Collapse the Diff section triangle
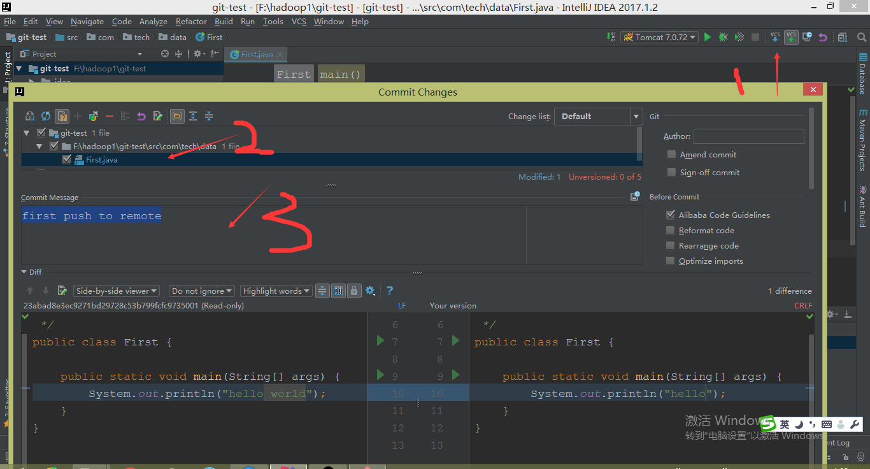 [24, 272]
